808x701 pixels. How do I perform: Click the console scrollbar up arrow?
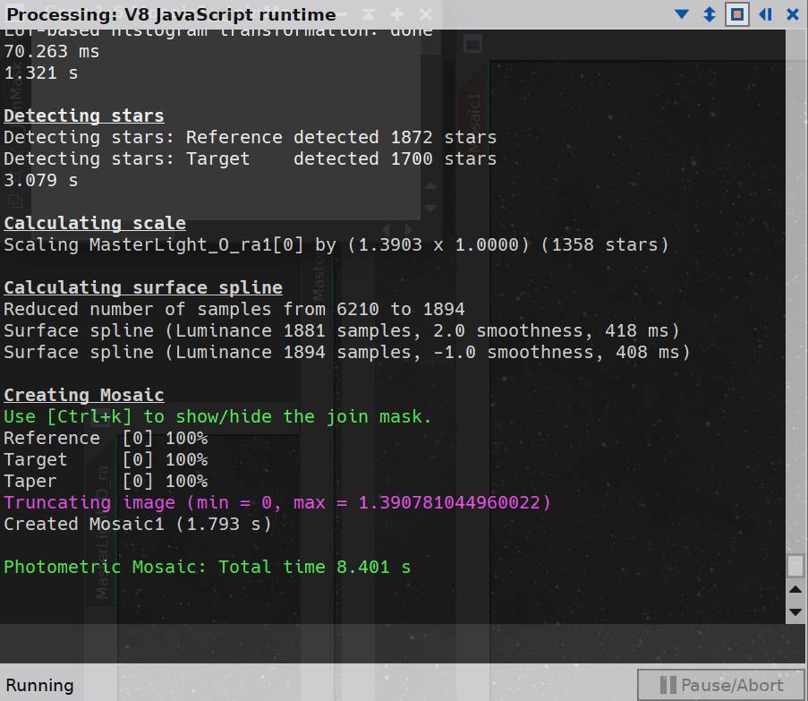pos(795,590)
